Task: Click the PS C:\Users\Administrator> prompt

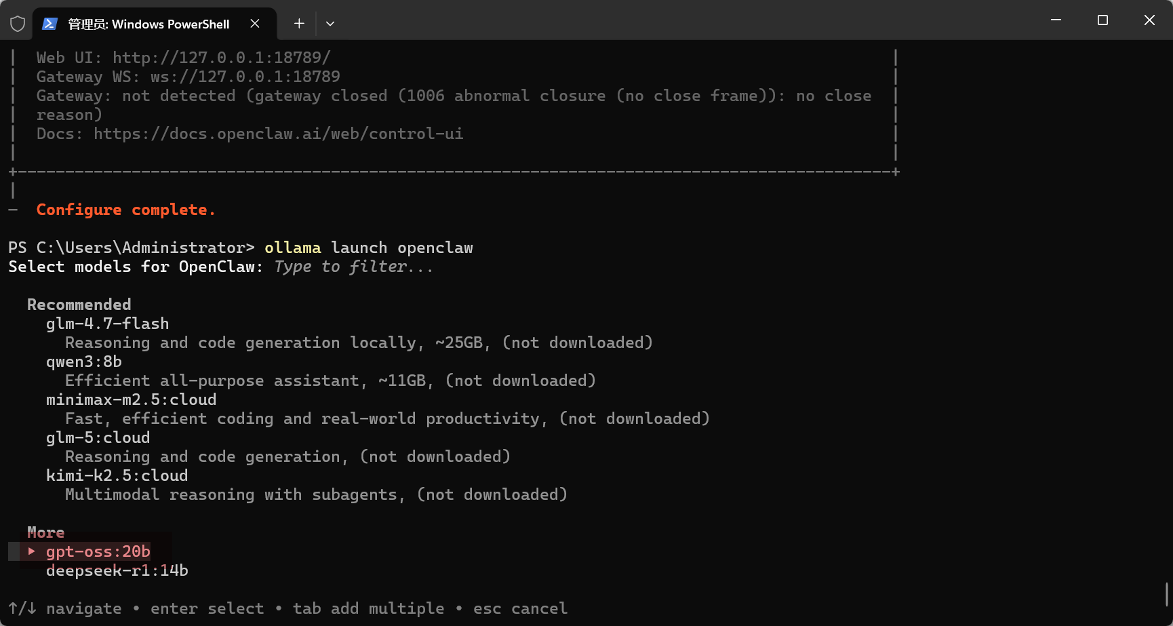Action: coord(132,248)
